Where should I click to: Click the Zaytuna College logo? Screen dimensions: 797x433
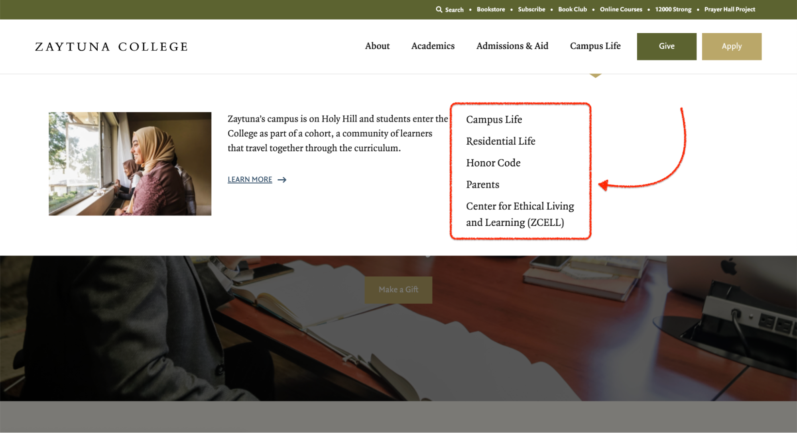(112, 47)
